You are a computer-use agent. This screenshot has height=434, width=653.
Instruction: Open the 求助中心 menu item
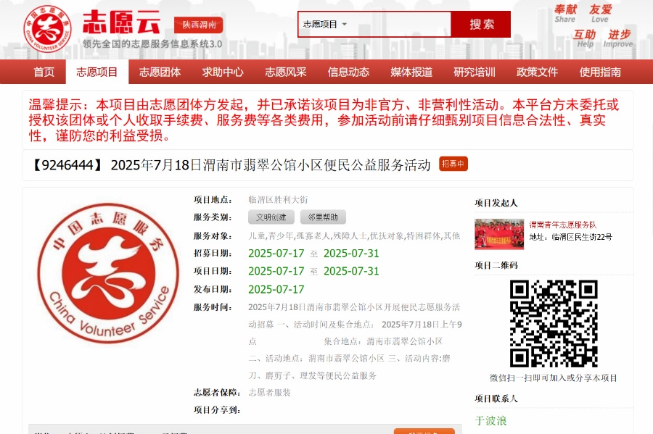pos(223,72)
